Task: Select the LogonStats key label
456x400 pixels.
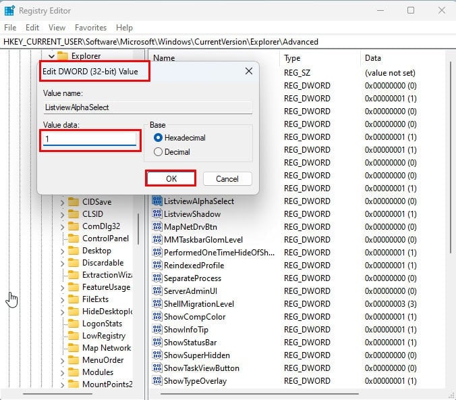Action: click(102, 324)
